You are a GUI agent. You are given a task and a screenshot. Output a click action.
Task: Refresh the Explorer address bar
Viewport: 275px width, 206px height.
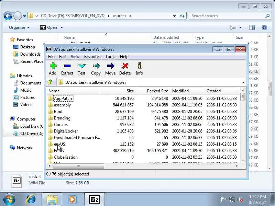click(x=182, y=16)
